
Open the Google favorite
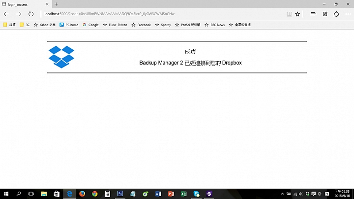(90, 25)
